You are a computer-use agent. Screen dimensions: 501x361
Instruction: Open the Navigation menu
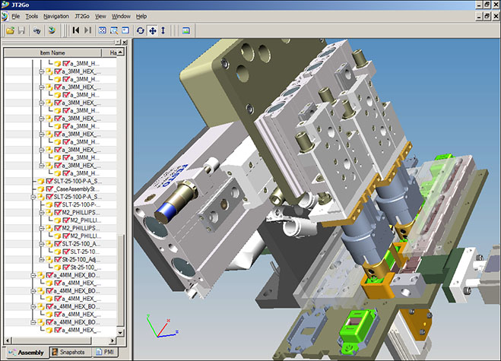click(55, 16)
